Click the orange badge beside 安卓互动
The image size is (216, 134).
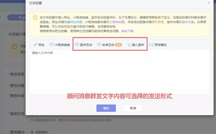[118, 45]
